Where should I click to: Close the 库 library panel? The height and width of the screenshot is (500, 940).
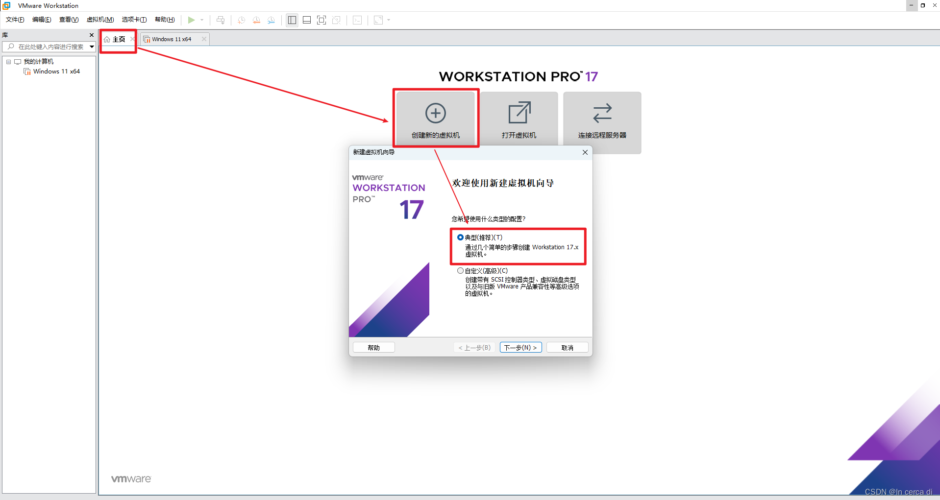coord(92,35)
